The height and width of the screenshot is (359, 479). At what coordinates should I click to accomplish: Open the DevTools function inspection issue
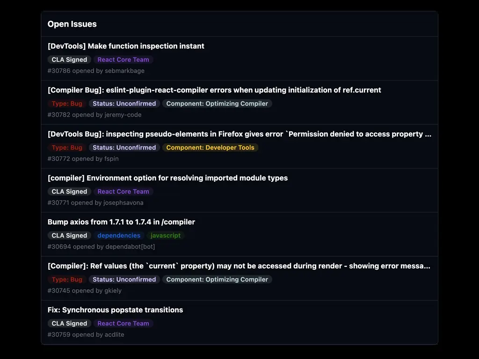pyautogui.click(x=126, y=46)
